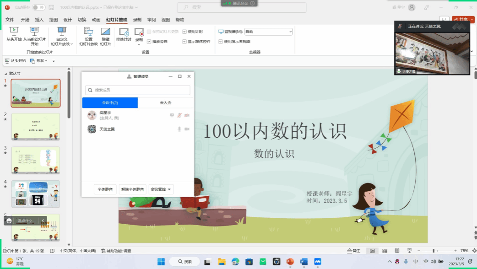The width and height of the screenshot is (477, 269).
Task: Click the 排练计时 rehearse timings icon
Action: pos(124,32)
